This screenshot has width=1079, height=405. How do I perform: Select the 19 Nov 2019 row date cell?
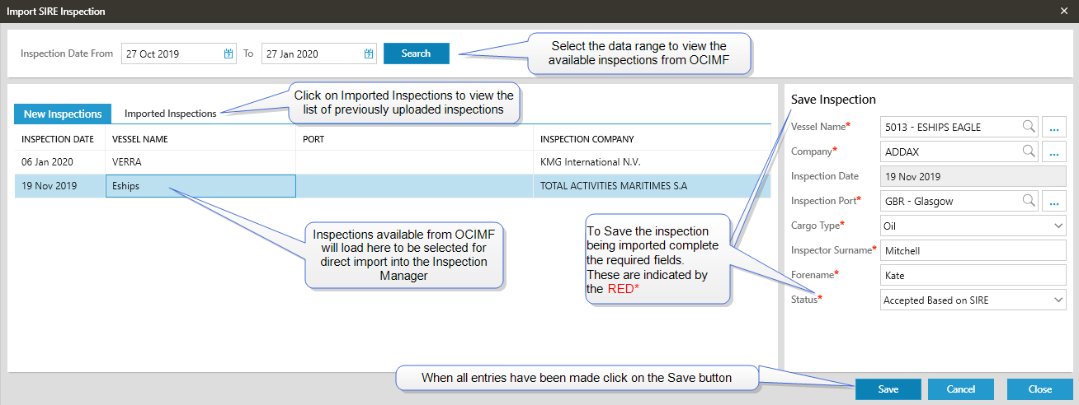point(59,186)
